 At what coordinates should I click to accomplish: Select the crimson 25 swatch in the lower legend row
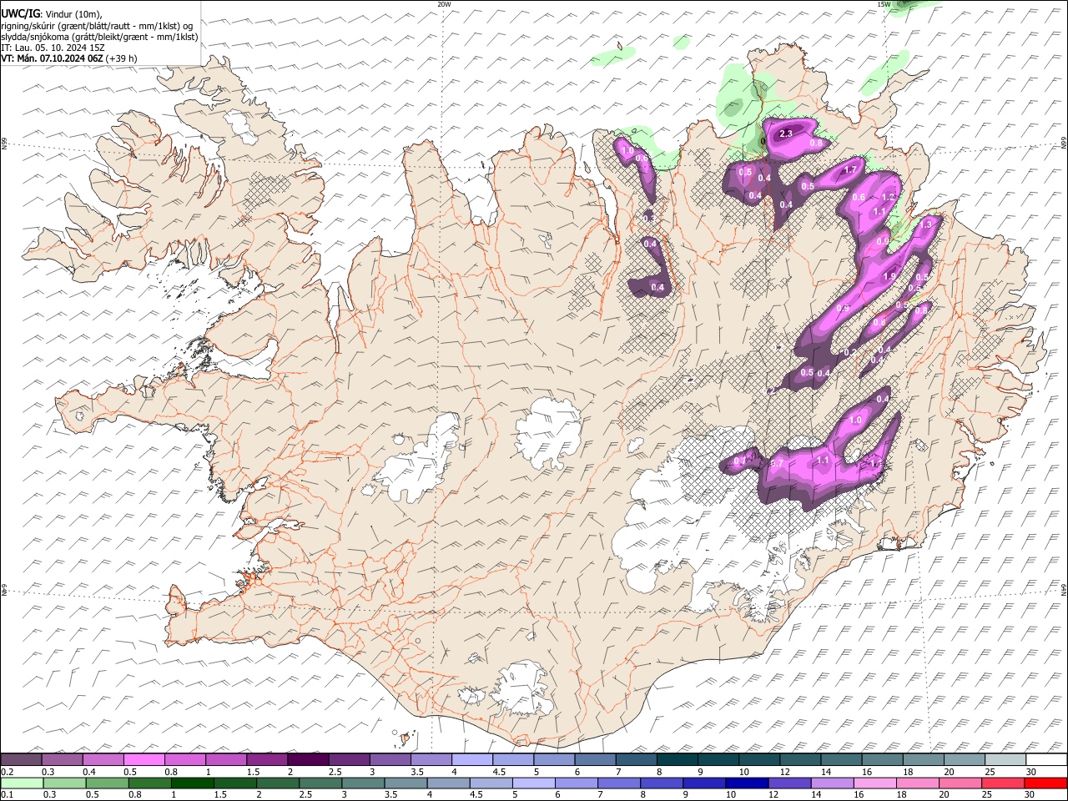click(x=1003, y=783)
